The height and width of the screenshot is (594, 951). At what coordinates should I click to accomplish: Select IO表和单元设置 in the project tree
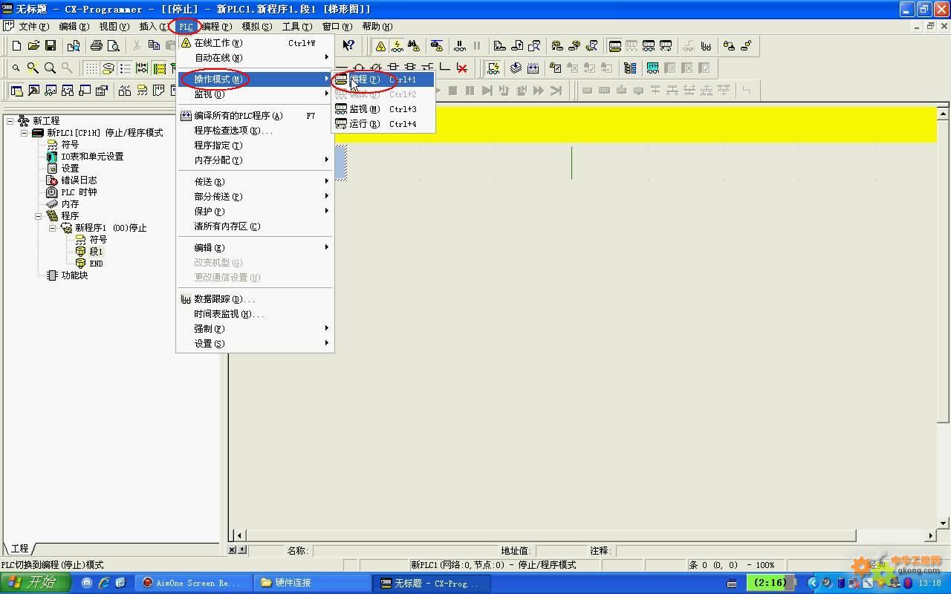pyautogui.click(x=92, y=157)
